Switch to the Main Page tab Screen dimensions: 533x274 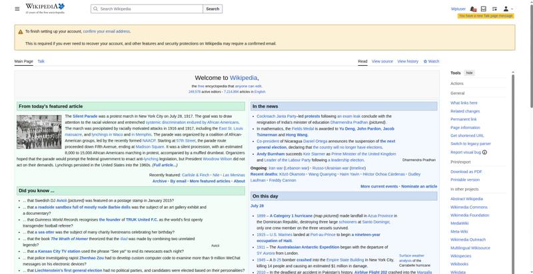coord(24,61)
